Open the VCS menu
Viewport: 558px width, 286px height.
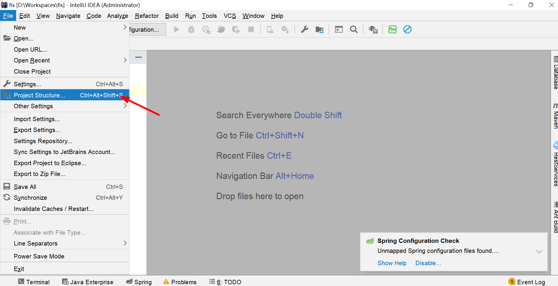pyautogui.click(x=230, y=16)
